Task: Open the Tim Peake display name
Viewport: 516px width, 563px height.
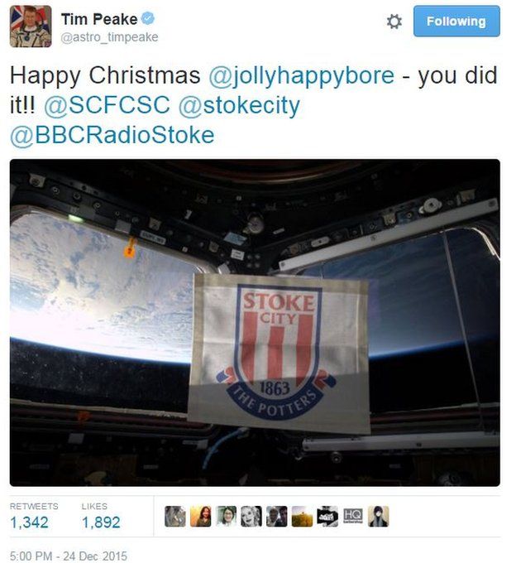Action: point(99,19)
